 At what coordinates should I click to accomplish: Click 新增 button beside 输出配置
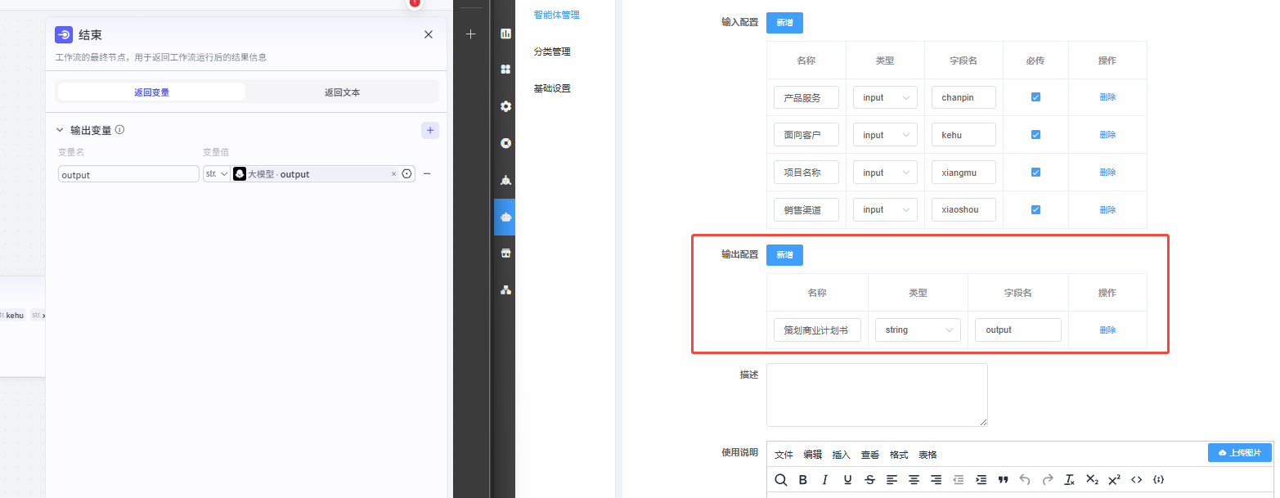[x=784, y=255]
